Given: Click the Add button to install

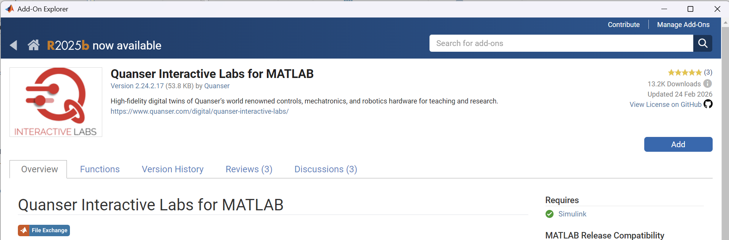Looking at the screenshot, I should [678, 144].
